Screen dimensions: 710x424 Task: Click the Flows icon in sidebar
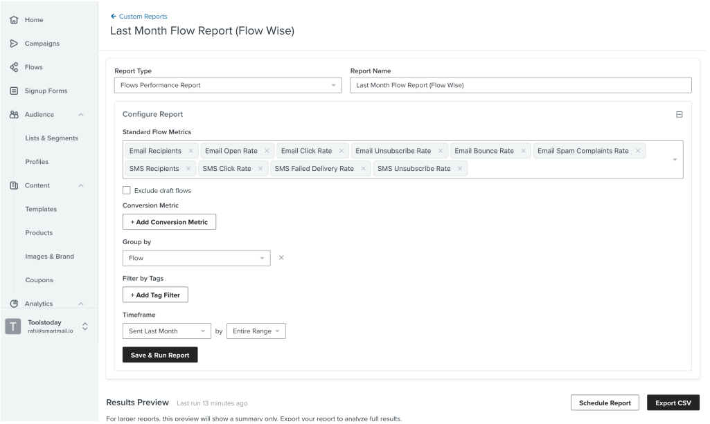(x=14, y=67)
